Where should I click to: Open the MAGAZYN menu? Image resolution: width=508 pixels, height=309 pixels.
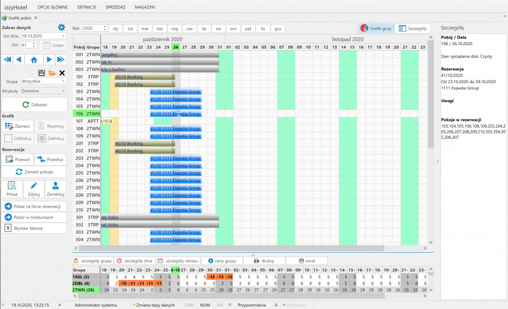(145, 7)
